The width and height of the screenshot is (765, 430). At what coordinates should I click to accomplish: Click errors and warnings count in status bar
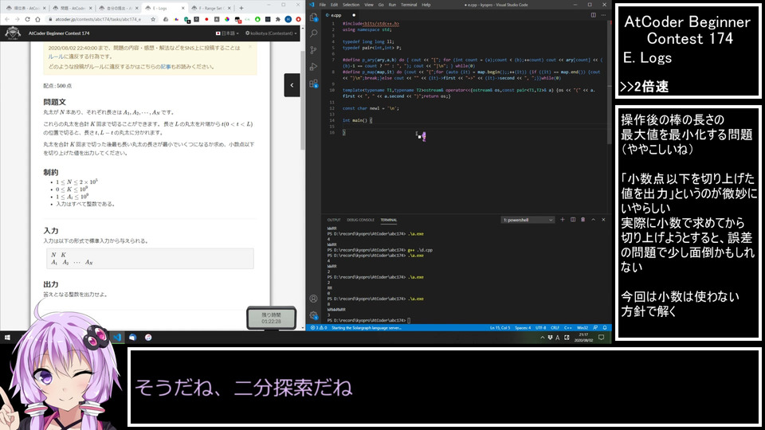click(x=319, y=328)
